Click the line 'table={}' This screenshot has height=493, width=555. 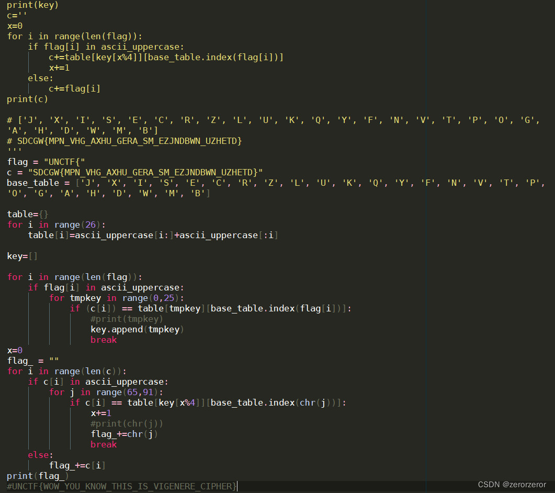click(28, 214)
